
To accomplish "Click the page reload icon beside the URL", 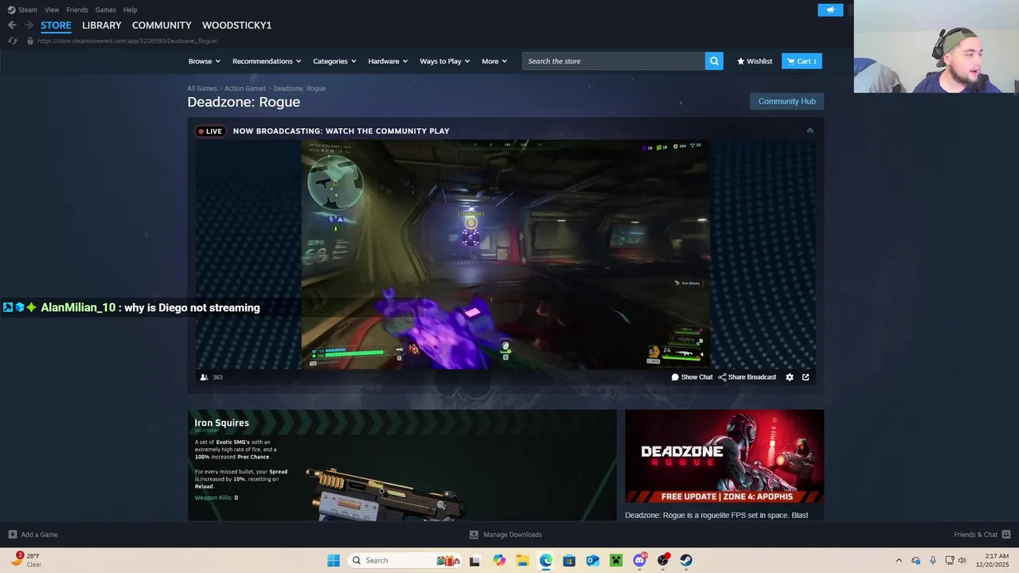I will 12,41.
